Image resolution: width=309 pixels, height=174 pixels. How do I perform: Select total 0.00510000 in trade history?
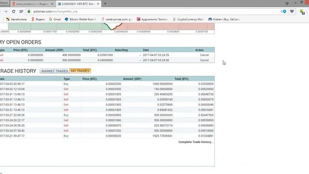point(206,130)
